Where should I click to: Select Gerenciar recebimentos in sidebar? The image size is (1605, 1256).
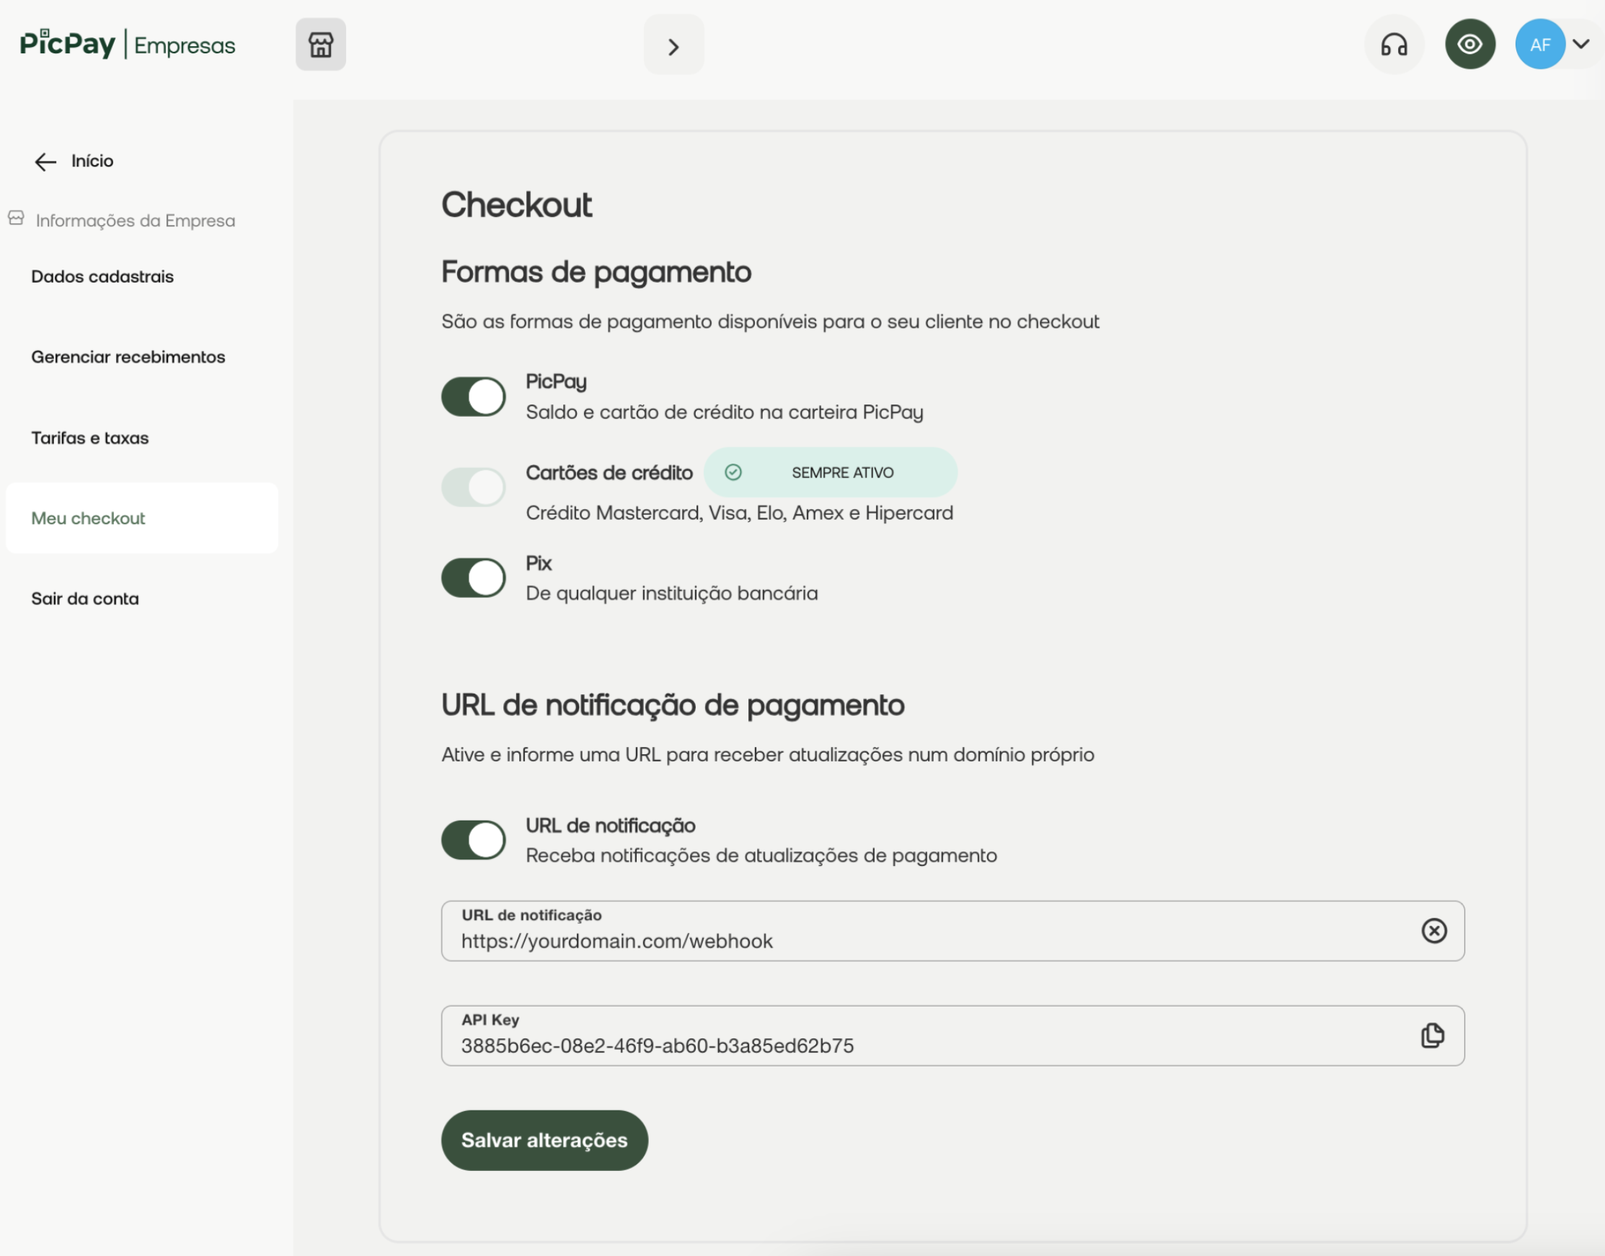[128, 358]
